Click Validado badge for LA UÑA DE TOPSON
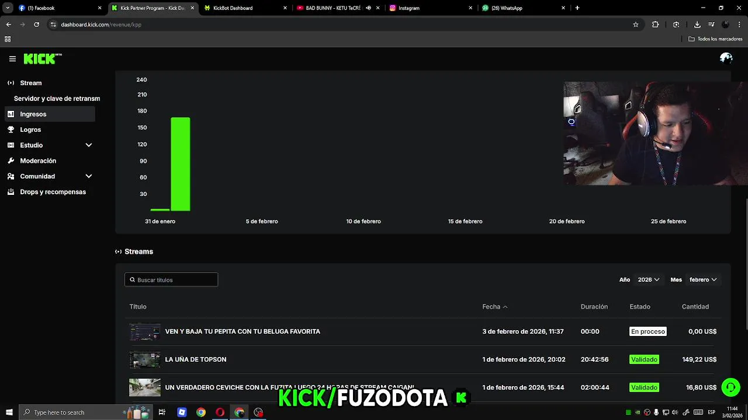The height and width of the screenshot is (420, 748). point(645,359)
